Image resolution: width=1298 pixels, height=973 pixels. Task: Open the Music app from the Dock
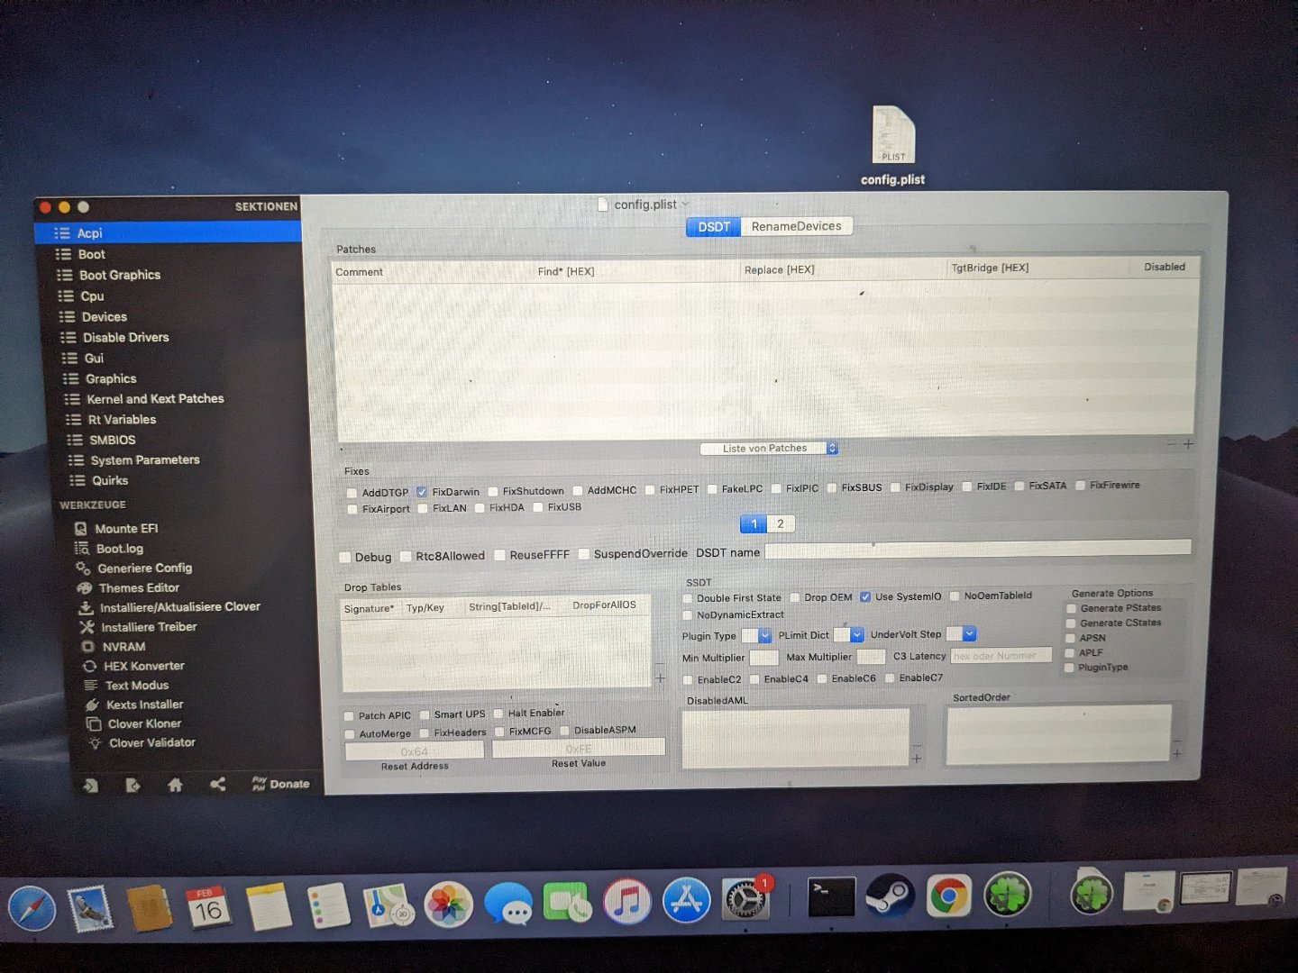click(627, 901)
